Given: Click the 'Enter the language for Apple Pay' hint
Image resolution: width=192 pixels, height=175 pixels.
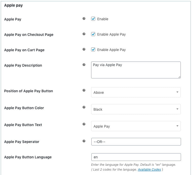Looking at the screenshot, I should 133,165.
